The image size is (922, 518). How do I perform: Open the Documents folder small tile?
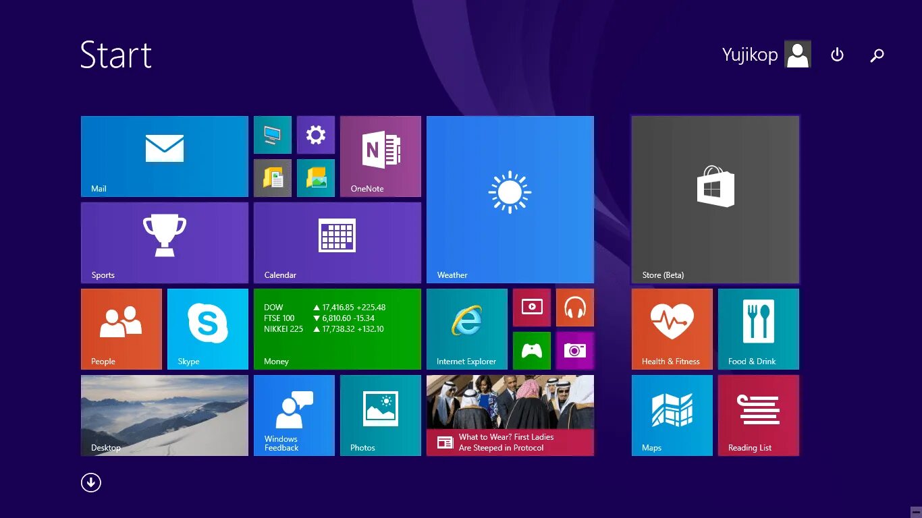click(273, 178)
